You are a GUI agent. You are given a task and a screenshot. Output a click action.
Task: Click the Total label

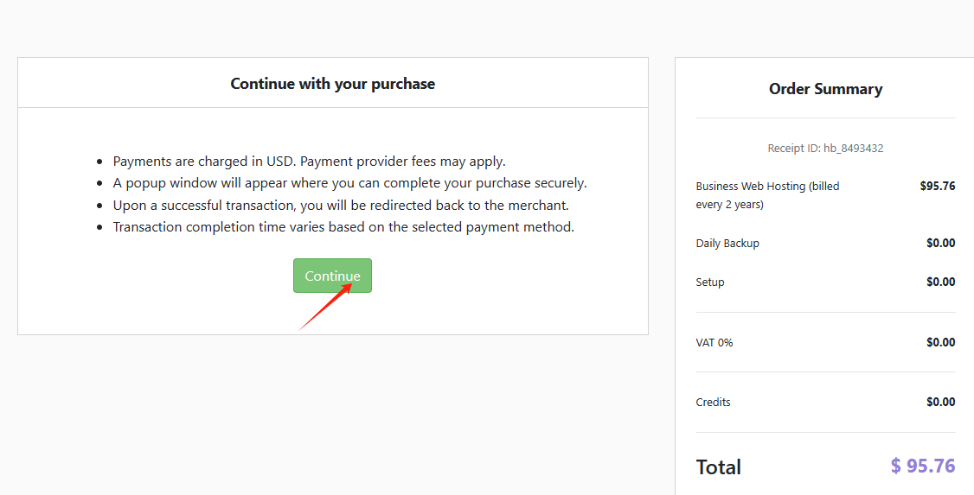[719, 467]
